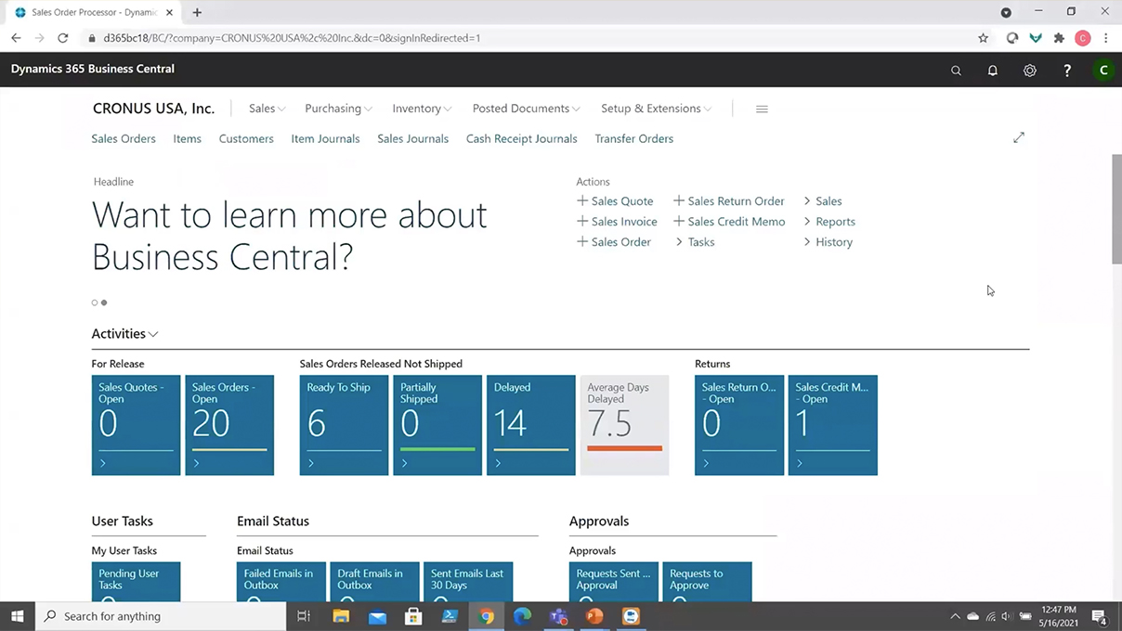Open the settings gear in header
This screenshot has height=631, width=1122.
(x=1030, y=71)
